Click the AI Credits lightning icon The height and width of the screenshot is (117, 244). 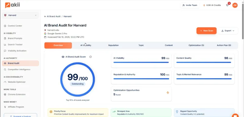(204, 5)
